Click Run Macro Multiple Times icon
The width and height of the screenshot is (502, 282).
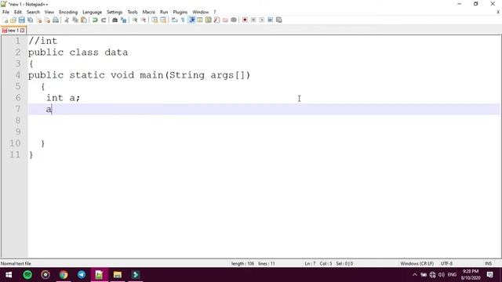click(x=270, y=20)
